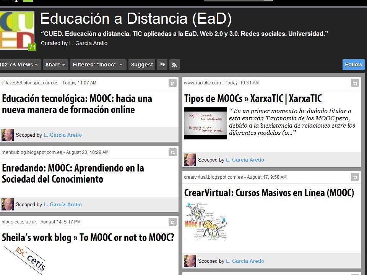Open the Filtered "mooc" dropdown
This screenshot has width=367, height=275.
tap(98, 65)
